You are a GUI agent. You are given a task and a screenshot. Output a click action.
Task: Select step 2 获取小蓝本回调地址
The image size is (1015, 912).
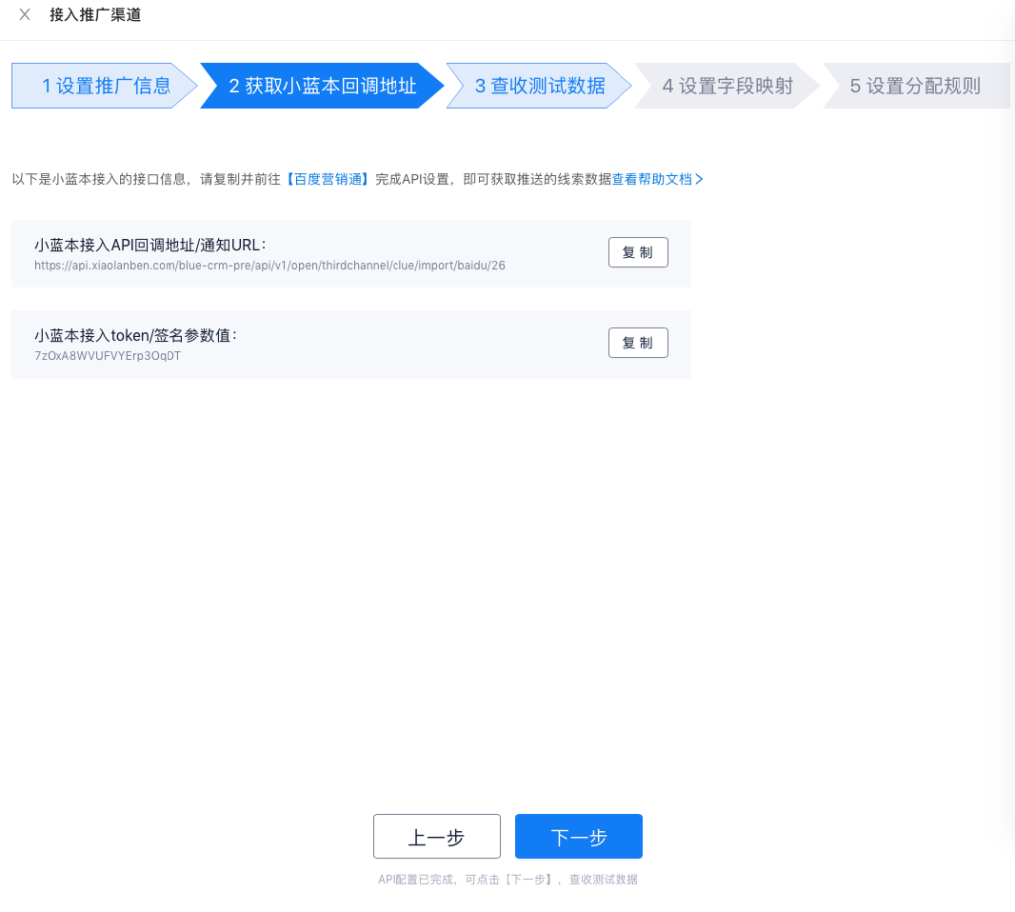tap(322, 86)
